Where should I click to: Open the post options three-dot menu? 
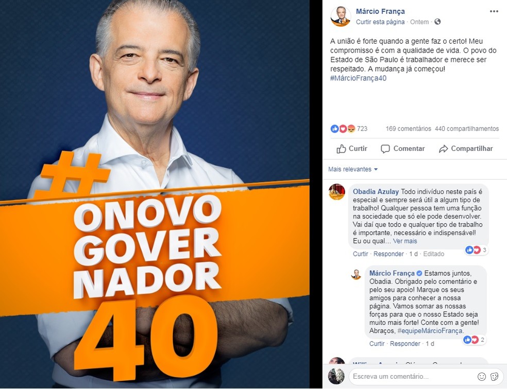494,11
